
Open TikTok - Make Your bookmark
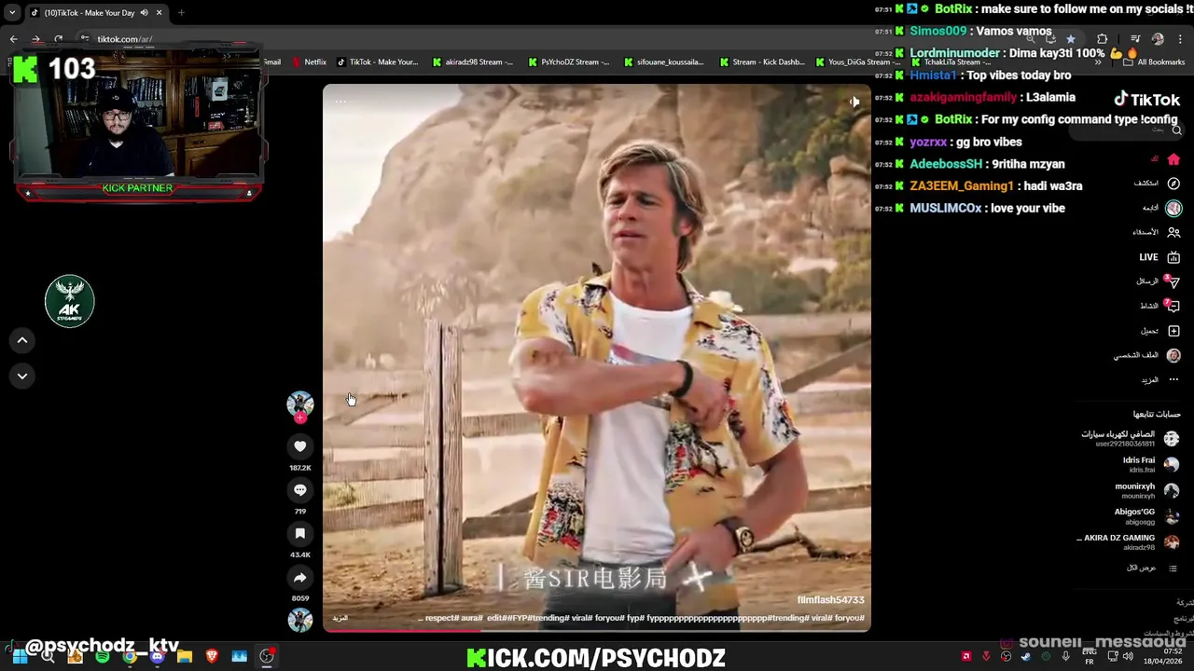377,62
